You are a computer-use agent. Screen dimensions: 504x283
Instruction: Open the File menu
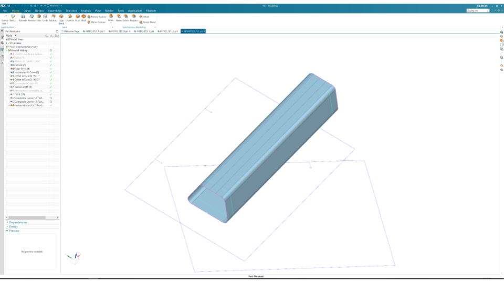coord(5,10)
